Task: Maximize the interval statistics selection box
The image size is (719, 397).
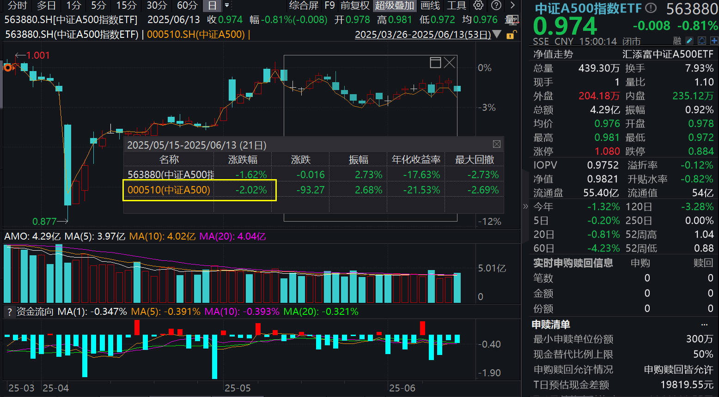Action: (435, 63)
